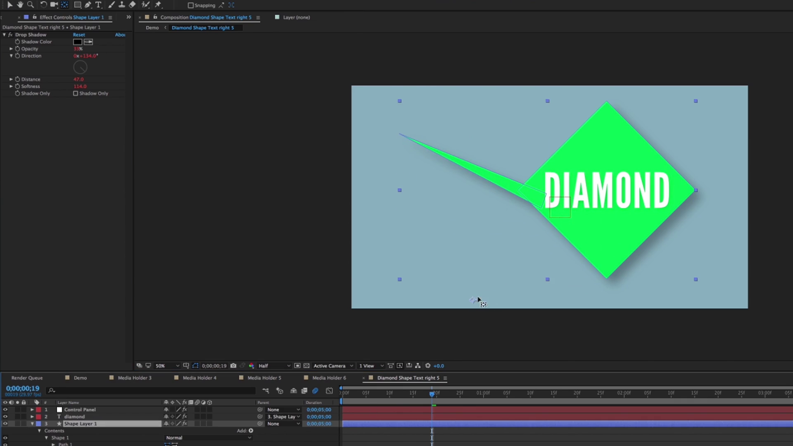The image size is (793, 446).
Task: Open the Render Queue tab
Action: [27, 378]
